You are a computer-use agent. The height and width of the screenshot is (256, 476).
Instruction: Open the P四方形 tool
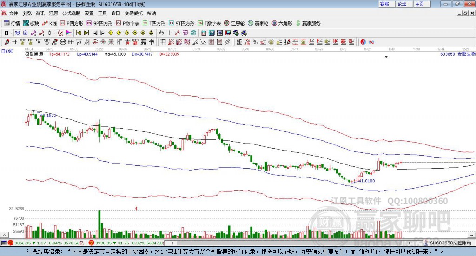(71, 23)
